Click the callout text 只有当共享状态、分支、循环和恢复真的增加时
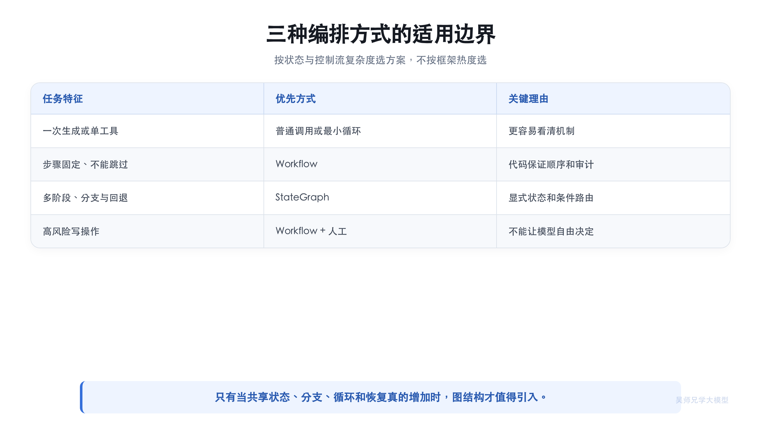This screenshot has height=428, width=761. coord(328,397)
